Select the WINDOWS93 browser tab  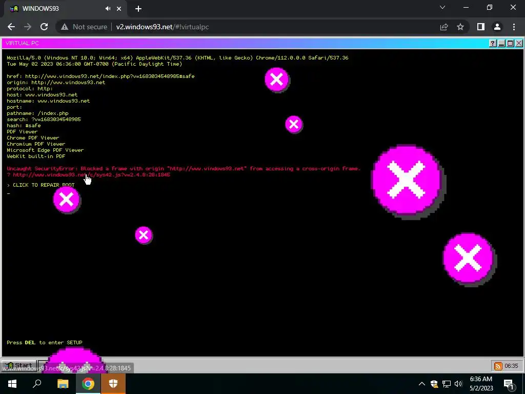[65, 9]
